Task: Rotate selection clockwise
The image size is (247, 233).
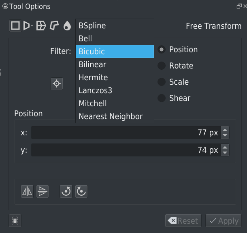Action: tap(81, 191)
